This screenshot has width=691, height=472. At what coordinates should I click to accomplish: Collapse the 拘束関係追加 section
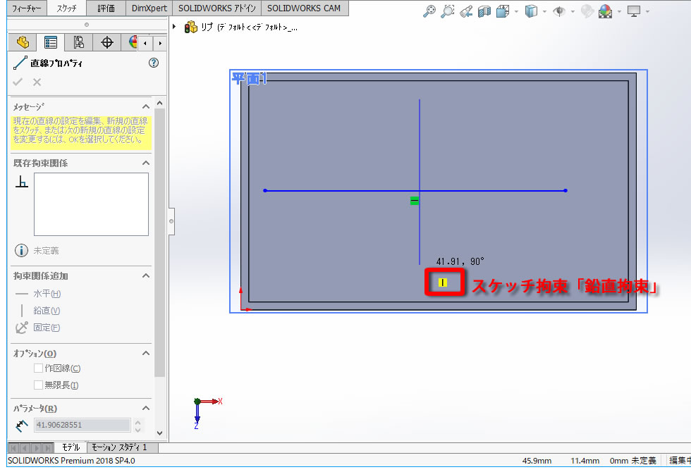pos(146,275)
